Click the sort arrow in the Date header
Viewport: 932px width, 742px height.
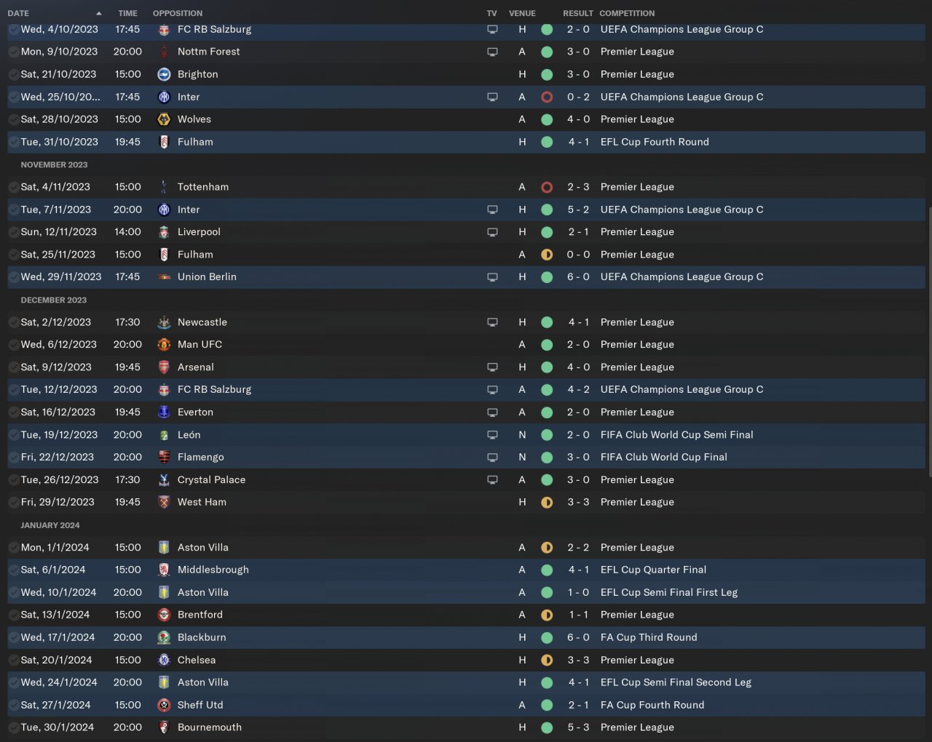pyautogui.click(x=98, y=13)
